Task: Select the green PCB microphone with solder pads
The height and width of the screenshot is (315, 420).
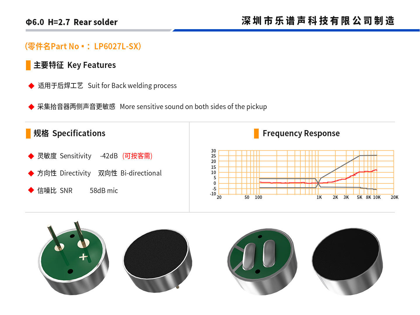Action: (262, 262)
